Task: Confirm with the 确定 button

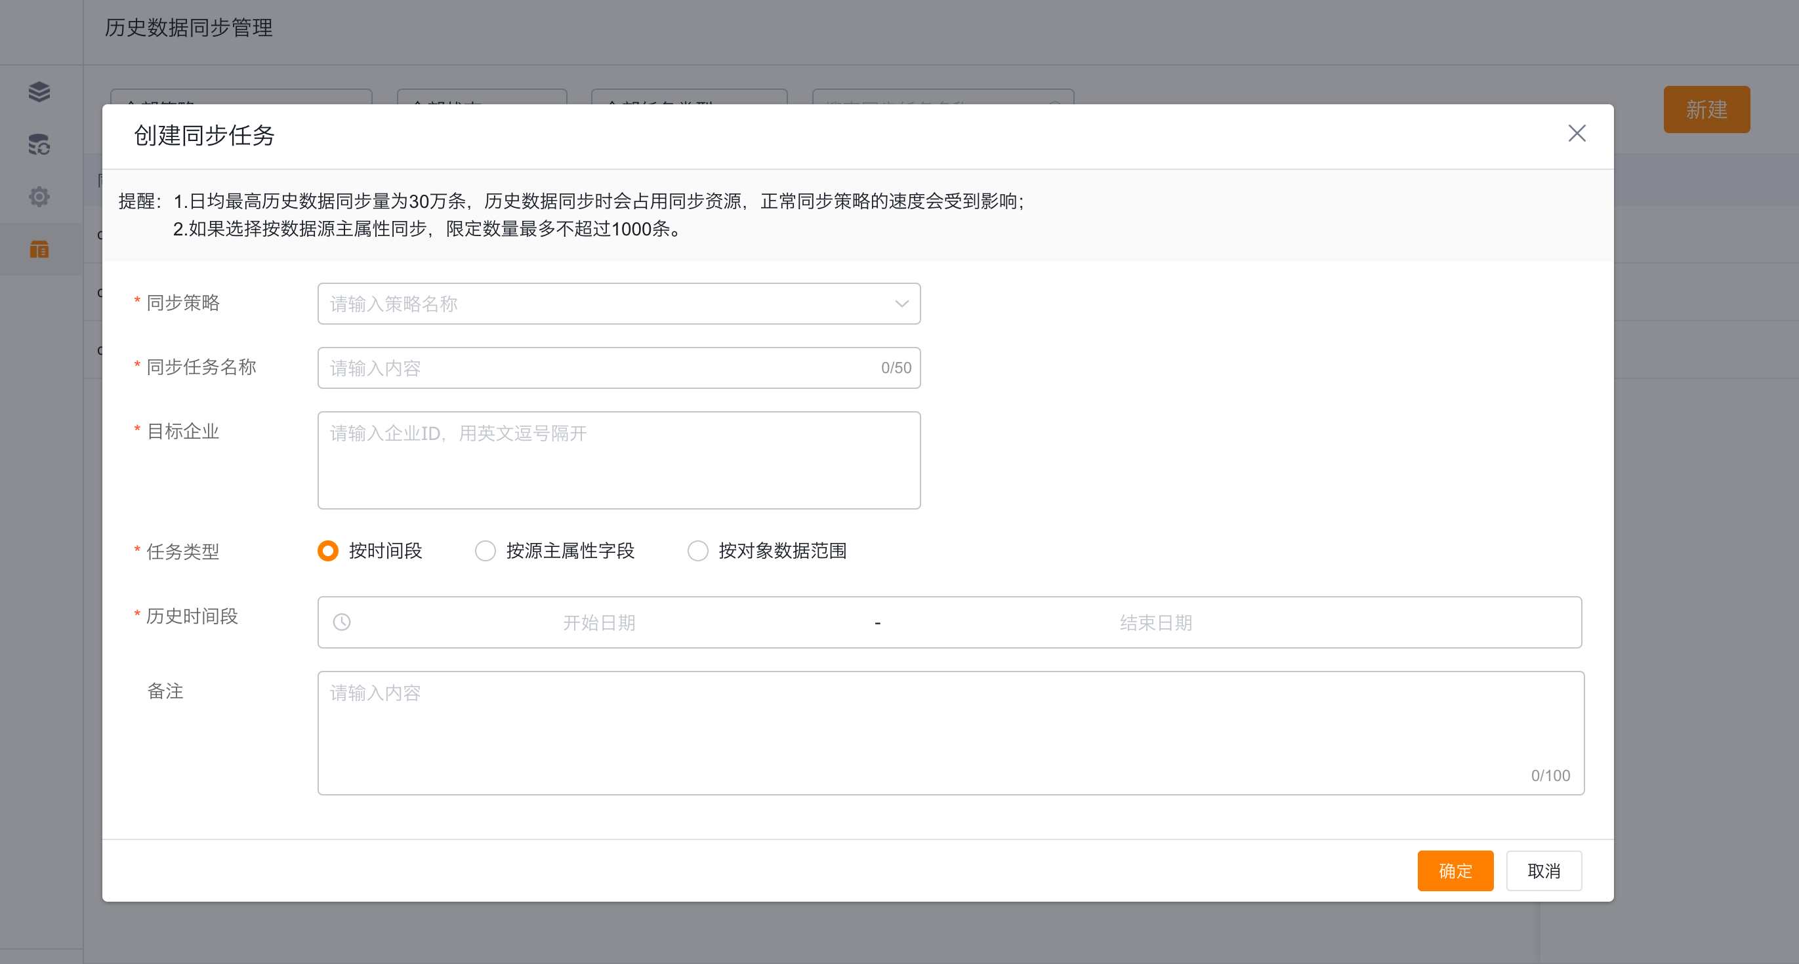Action: coord(1455,870)
